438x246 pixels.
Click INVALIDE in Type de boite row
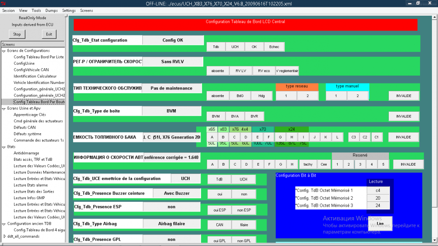404,116
